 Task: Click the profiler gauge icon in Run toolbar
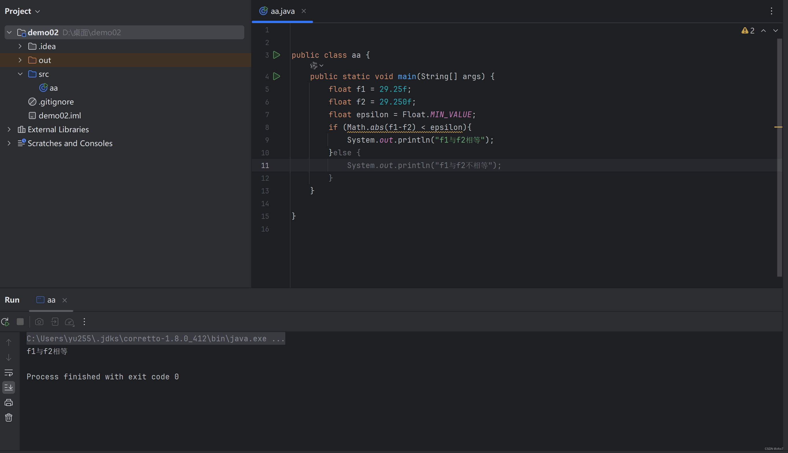tap(69, 322)
